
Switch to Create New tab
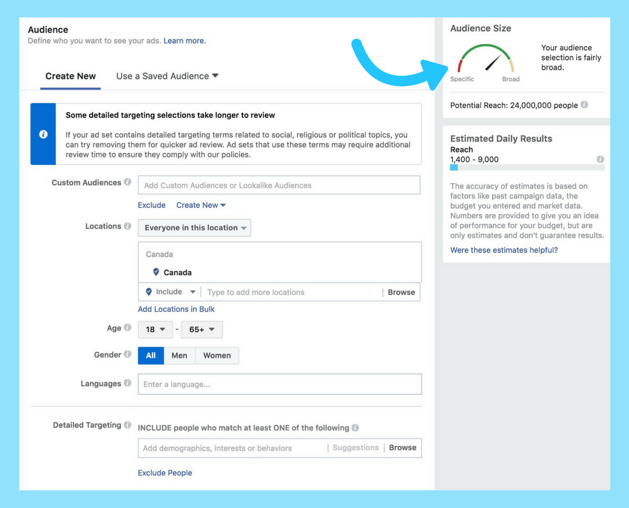tap(71, 76)
